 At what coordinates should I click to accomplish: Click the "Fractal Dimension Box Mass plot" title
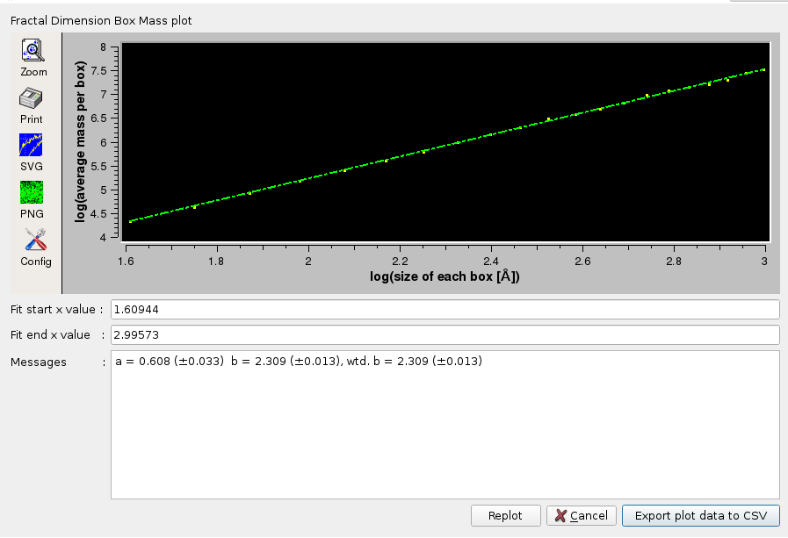click(x=100, y=19)
